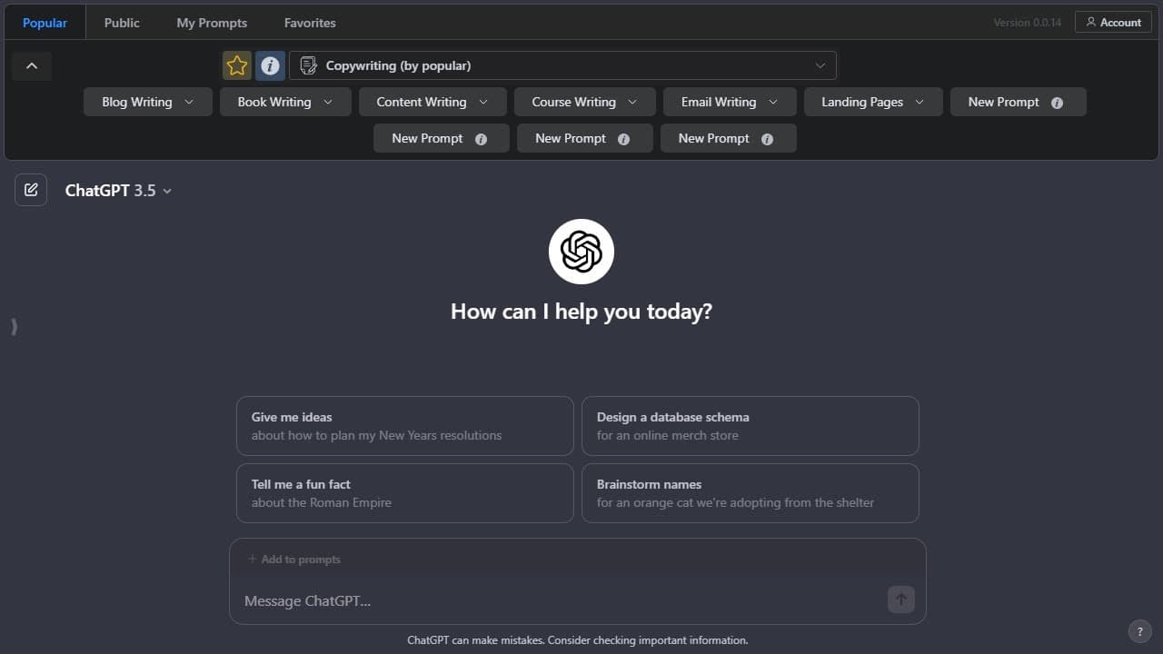Open the ChatGPT 3.5 model selector
Image resolution: width=1163 pixels, height=654 pixels.
[x=118, y=190]
